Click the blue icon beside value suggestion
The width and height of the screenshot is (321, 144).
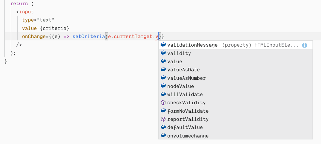tap(164, 61)
